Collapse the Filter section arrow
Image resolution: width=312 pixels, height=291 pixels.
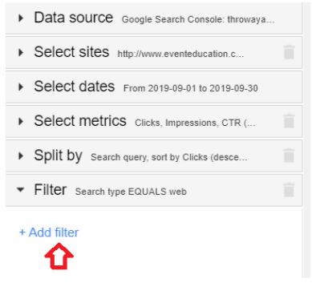[x=20, y=190]
